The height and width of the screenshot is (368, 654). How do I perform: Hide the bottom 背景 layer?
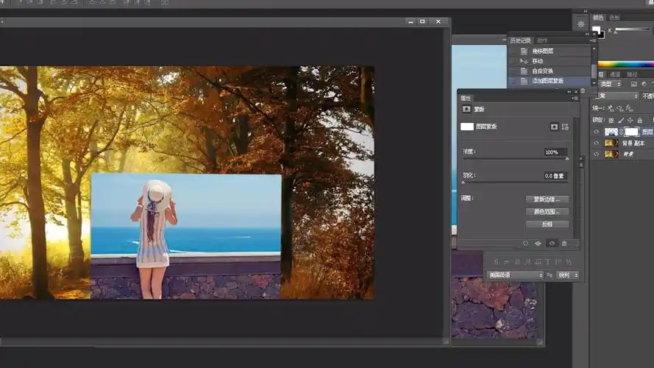596,155
